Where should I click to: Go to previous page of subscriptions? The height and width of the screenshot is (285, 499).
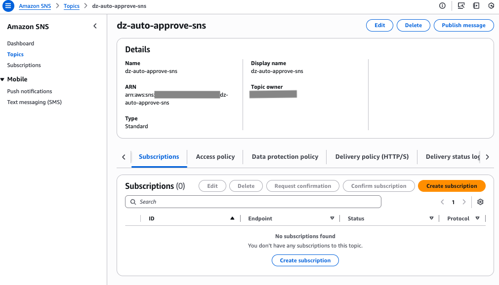pos(442,202)
